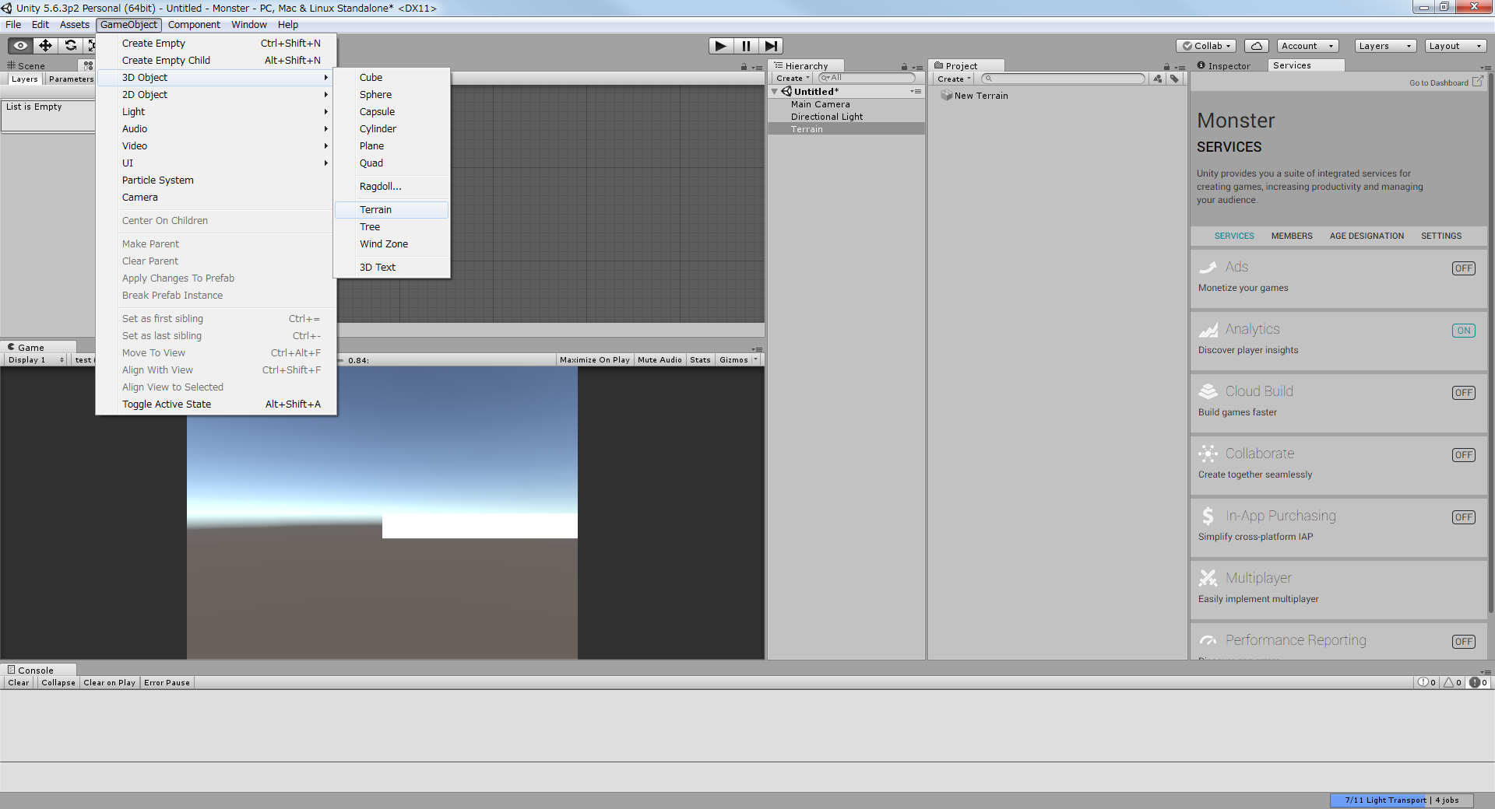This screenshot has height=809, width=1495.
Task: Click the Light Transport progress bar
Action: point(1402,800)
